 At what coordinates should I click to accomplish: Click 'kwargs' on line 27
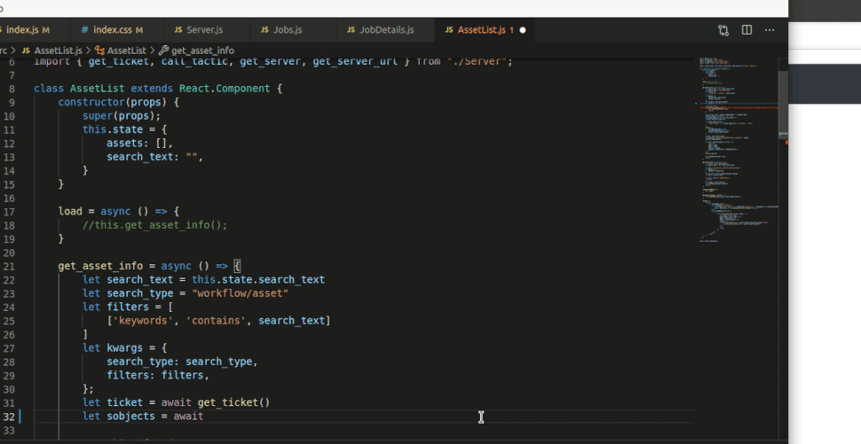124,348
